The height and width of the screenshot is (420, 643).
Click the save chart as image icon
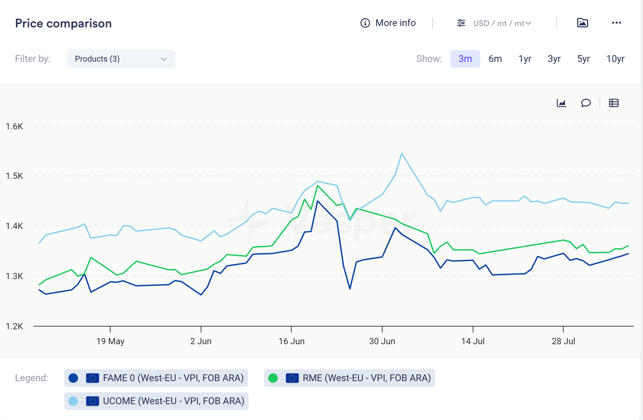pos(582,23)
